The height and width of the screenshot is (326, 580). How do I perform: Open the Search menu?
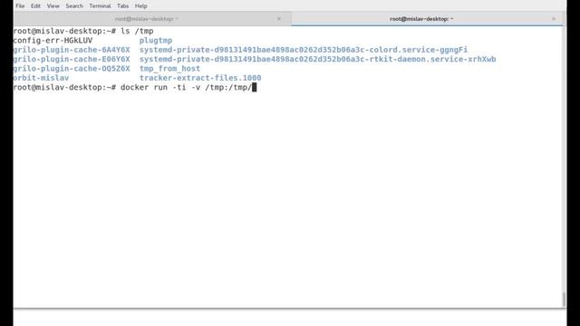tap(74, 6)
